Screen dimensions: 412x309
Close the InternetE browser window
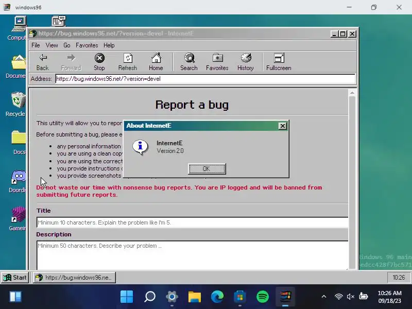(352, 34)
